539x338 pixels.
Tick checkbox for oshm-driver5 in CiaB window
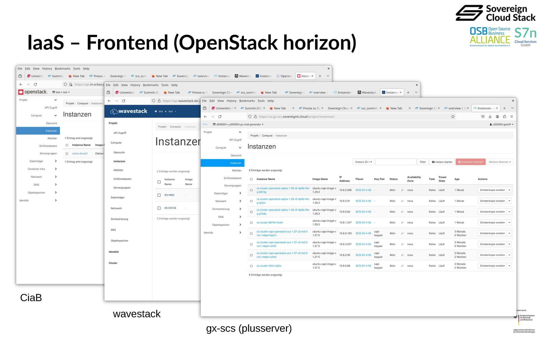[x=67, y=154]
